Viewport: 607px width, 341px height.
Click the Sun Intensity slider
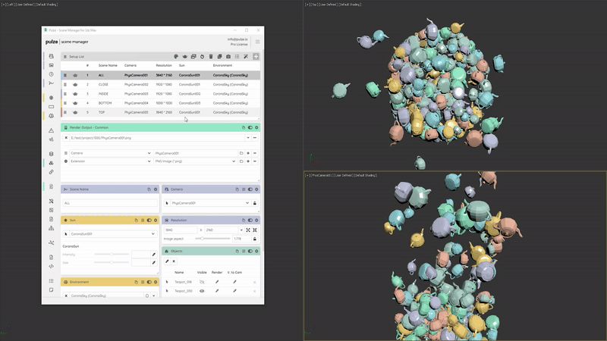pyautogui.click(x=112, y=255)
